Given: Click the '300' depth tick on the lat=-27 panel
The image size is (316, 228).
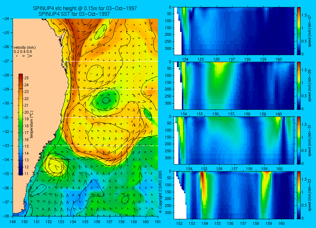Looking at the screenshot, I should 168,48.
